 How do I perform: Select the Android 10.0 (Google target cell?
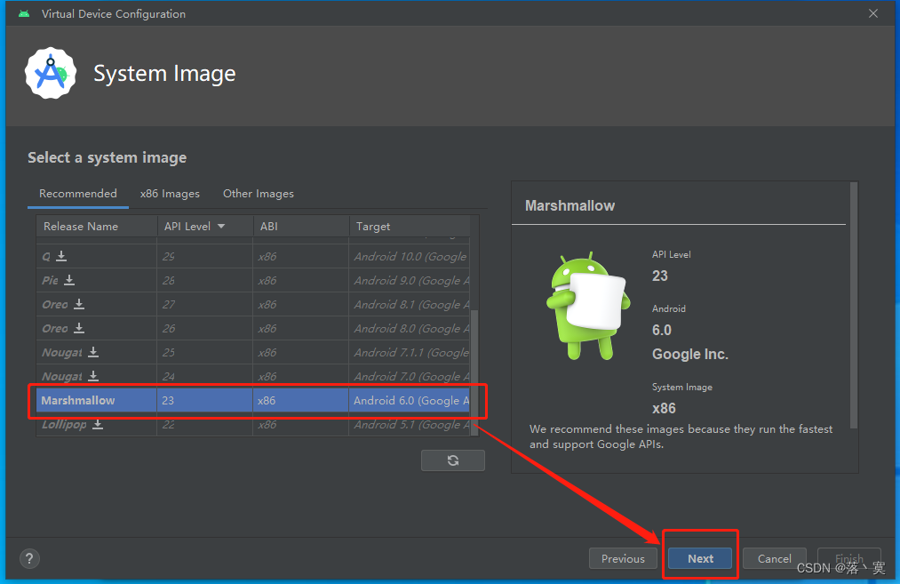tap(410, 256)
